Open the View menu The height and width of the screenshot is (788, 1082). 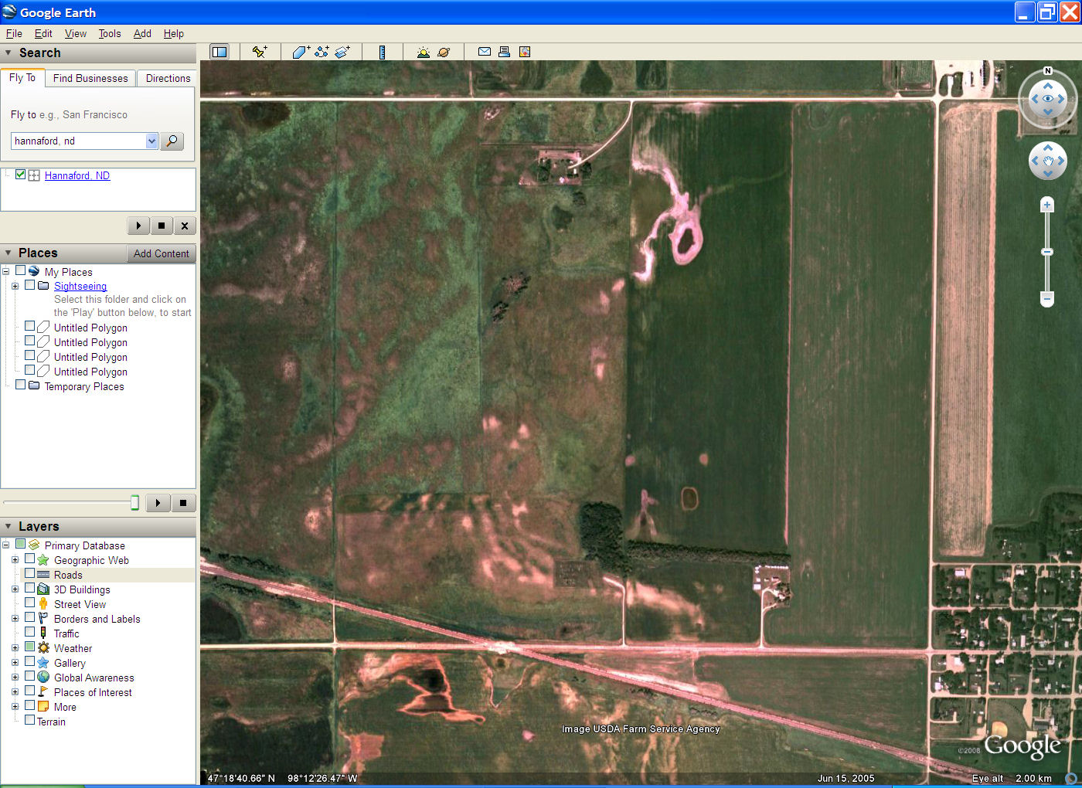[76, 33]
